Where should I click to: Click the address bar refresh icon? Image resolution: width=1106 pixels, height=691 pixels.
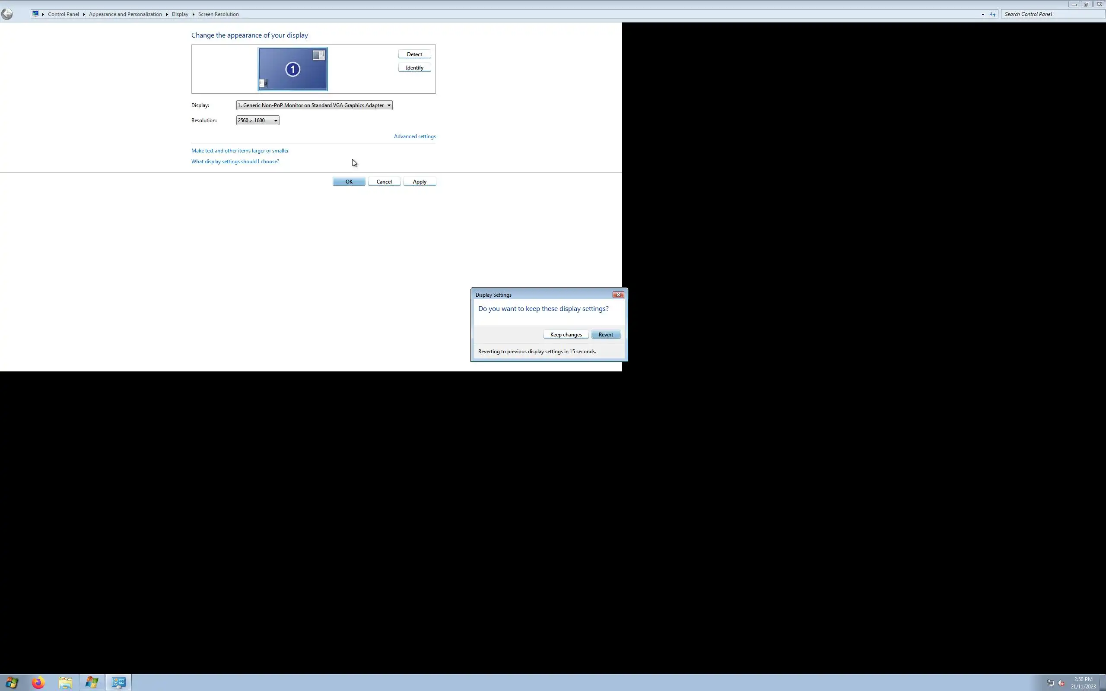point(993,14)
